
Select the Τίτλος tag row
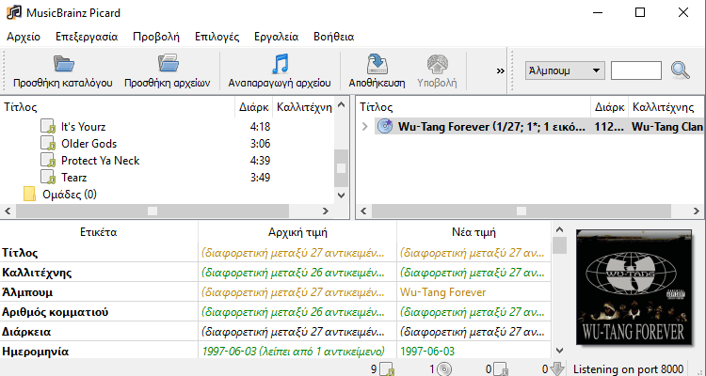(276, 252)
